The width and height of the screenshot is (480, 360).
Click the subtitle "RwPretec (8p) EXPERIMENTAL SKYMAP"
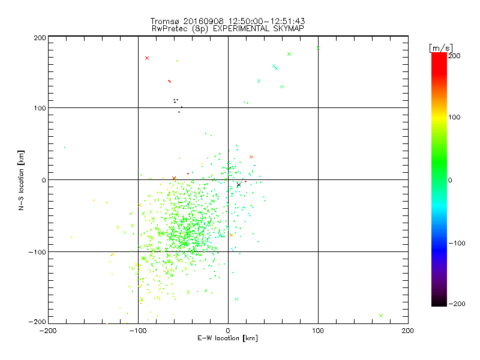pyautogui.click(x=228, y=29)
